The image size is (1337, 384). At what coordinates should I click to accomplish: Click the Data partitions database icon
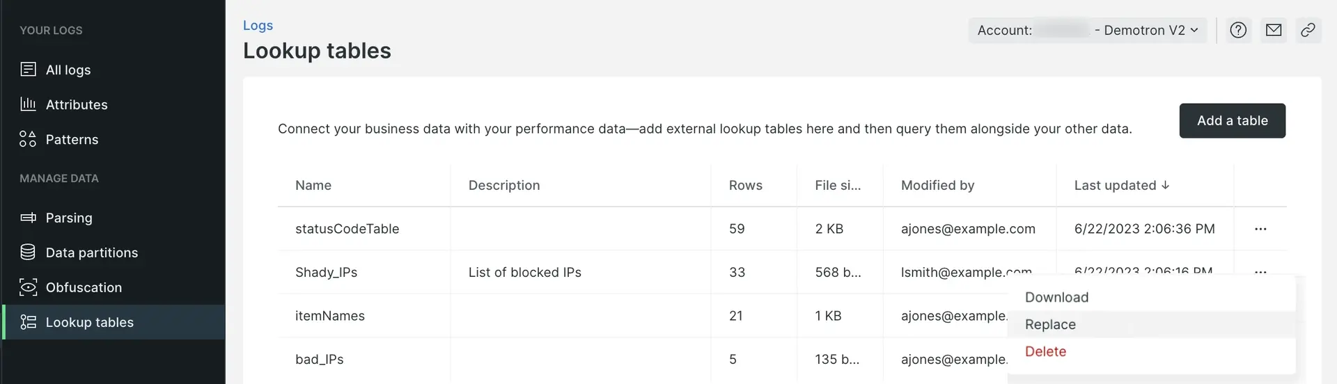click(x=28, y=253)
